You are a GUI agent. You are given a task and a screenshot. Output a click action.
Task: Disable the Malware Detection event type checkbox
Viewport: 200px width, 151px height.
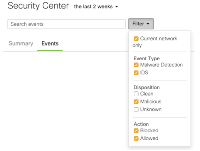coord(136,65)
